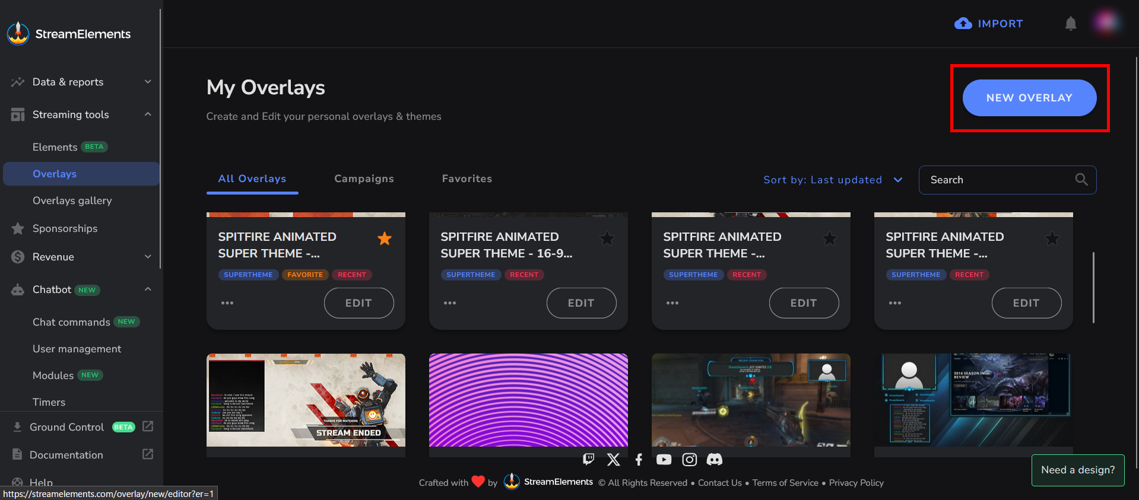Open the X (Twitter) footer icon
The height and width of the screenshot is (500, 1139).
click(x=614, y=459)
